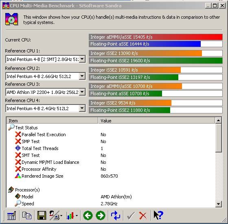Click the red X beside SMP Test
Viewport: 228px width, 224px height.
pos(18,141)
